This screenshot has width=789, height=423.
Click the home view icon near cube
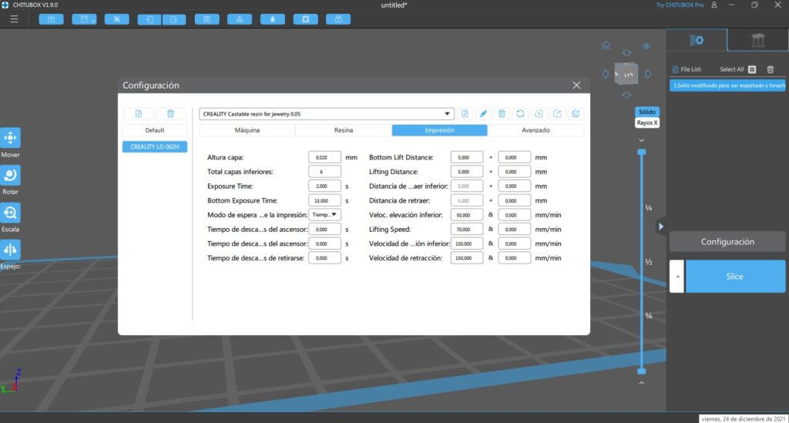(x=606, y=45)
